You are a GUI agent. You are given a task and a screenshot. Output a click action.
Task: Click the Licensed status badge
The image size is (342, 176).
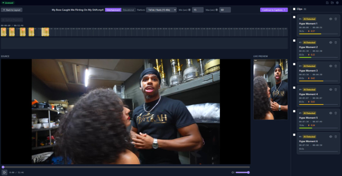tap(8, 3)
